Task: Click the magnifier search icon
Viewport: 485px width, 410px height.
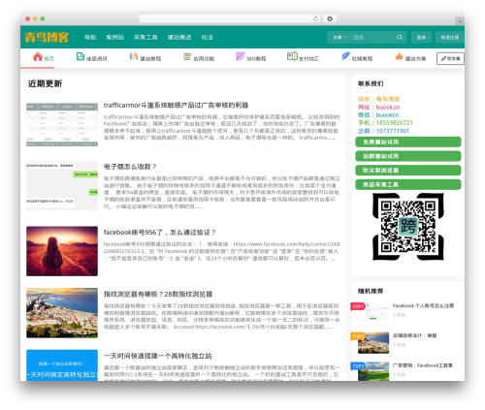Action: tap(400, 37)
